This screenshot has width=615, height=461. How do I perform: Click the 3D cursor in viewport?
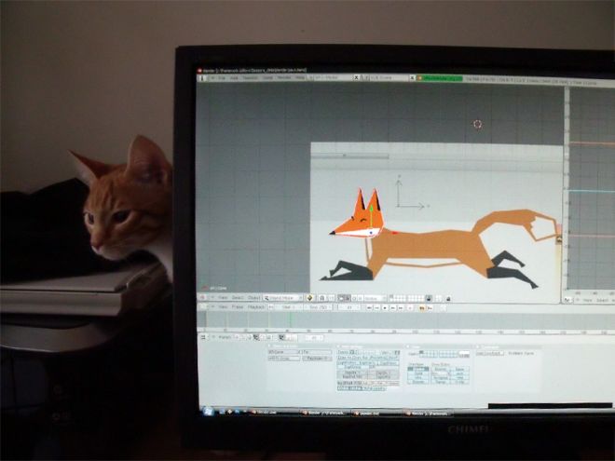tap(477, 124)
